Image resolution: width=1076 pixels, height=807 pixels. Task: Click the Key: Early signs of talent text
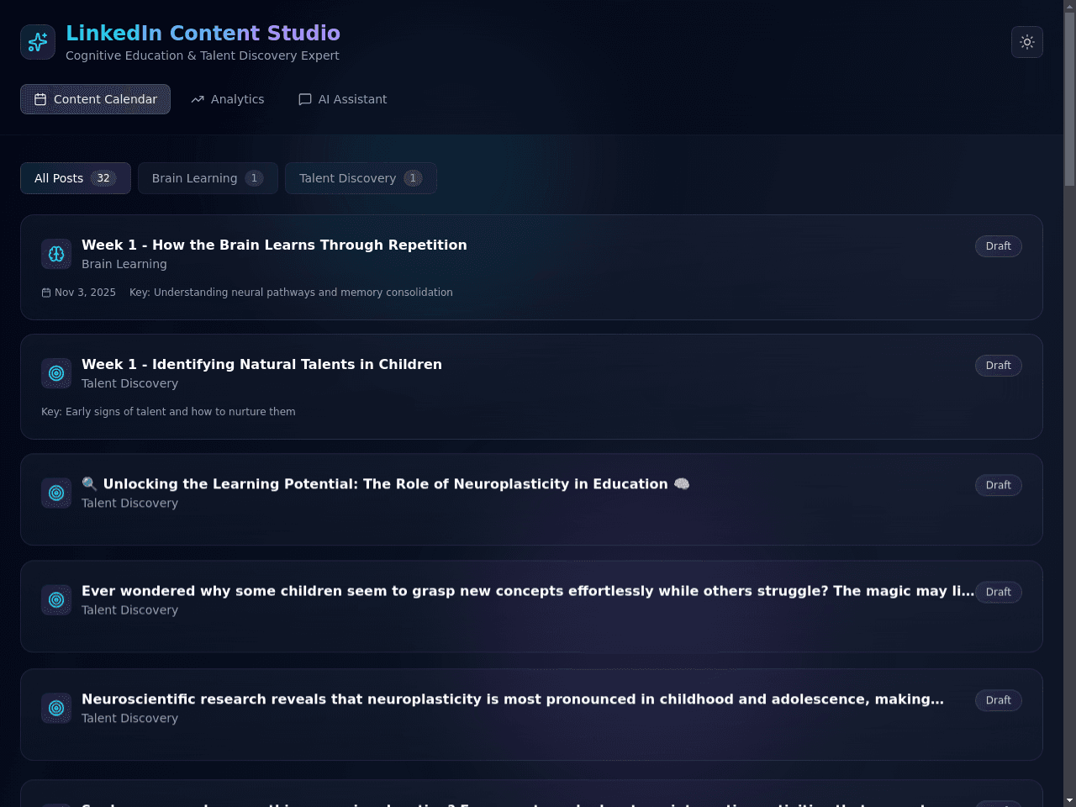point(168,412)
